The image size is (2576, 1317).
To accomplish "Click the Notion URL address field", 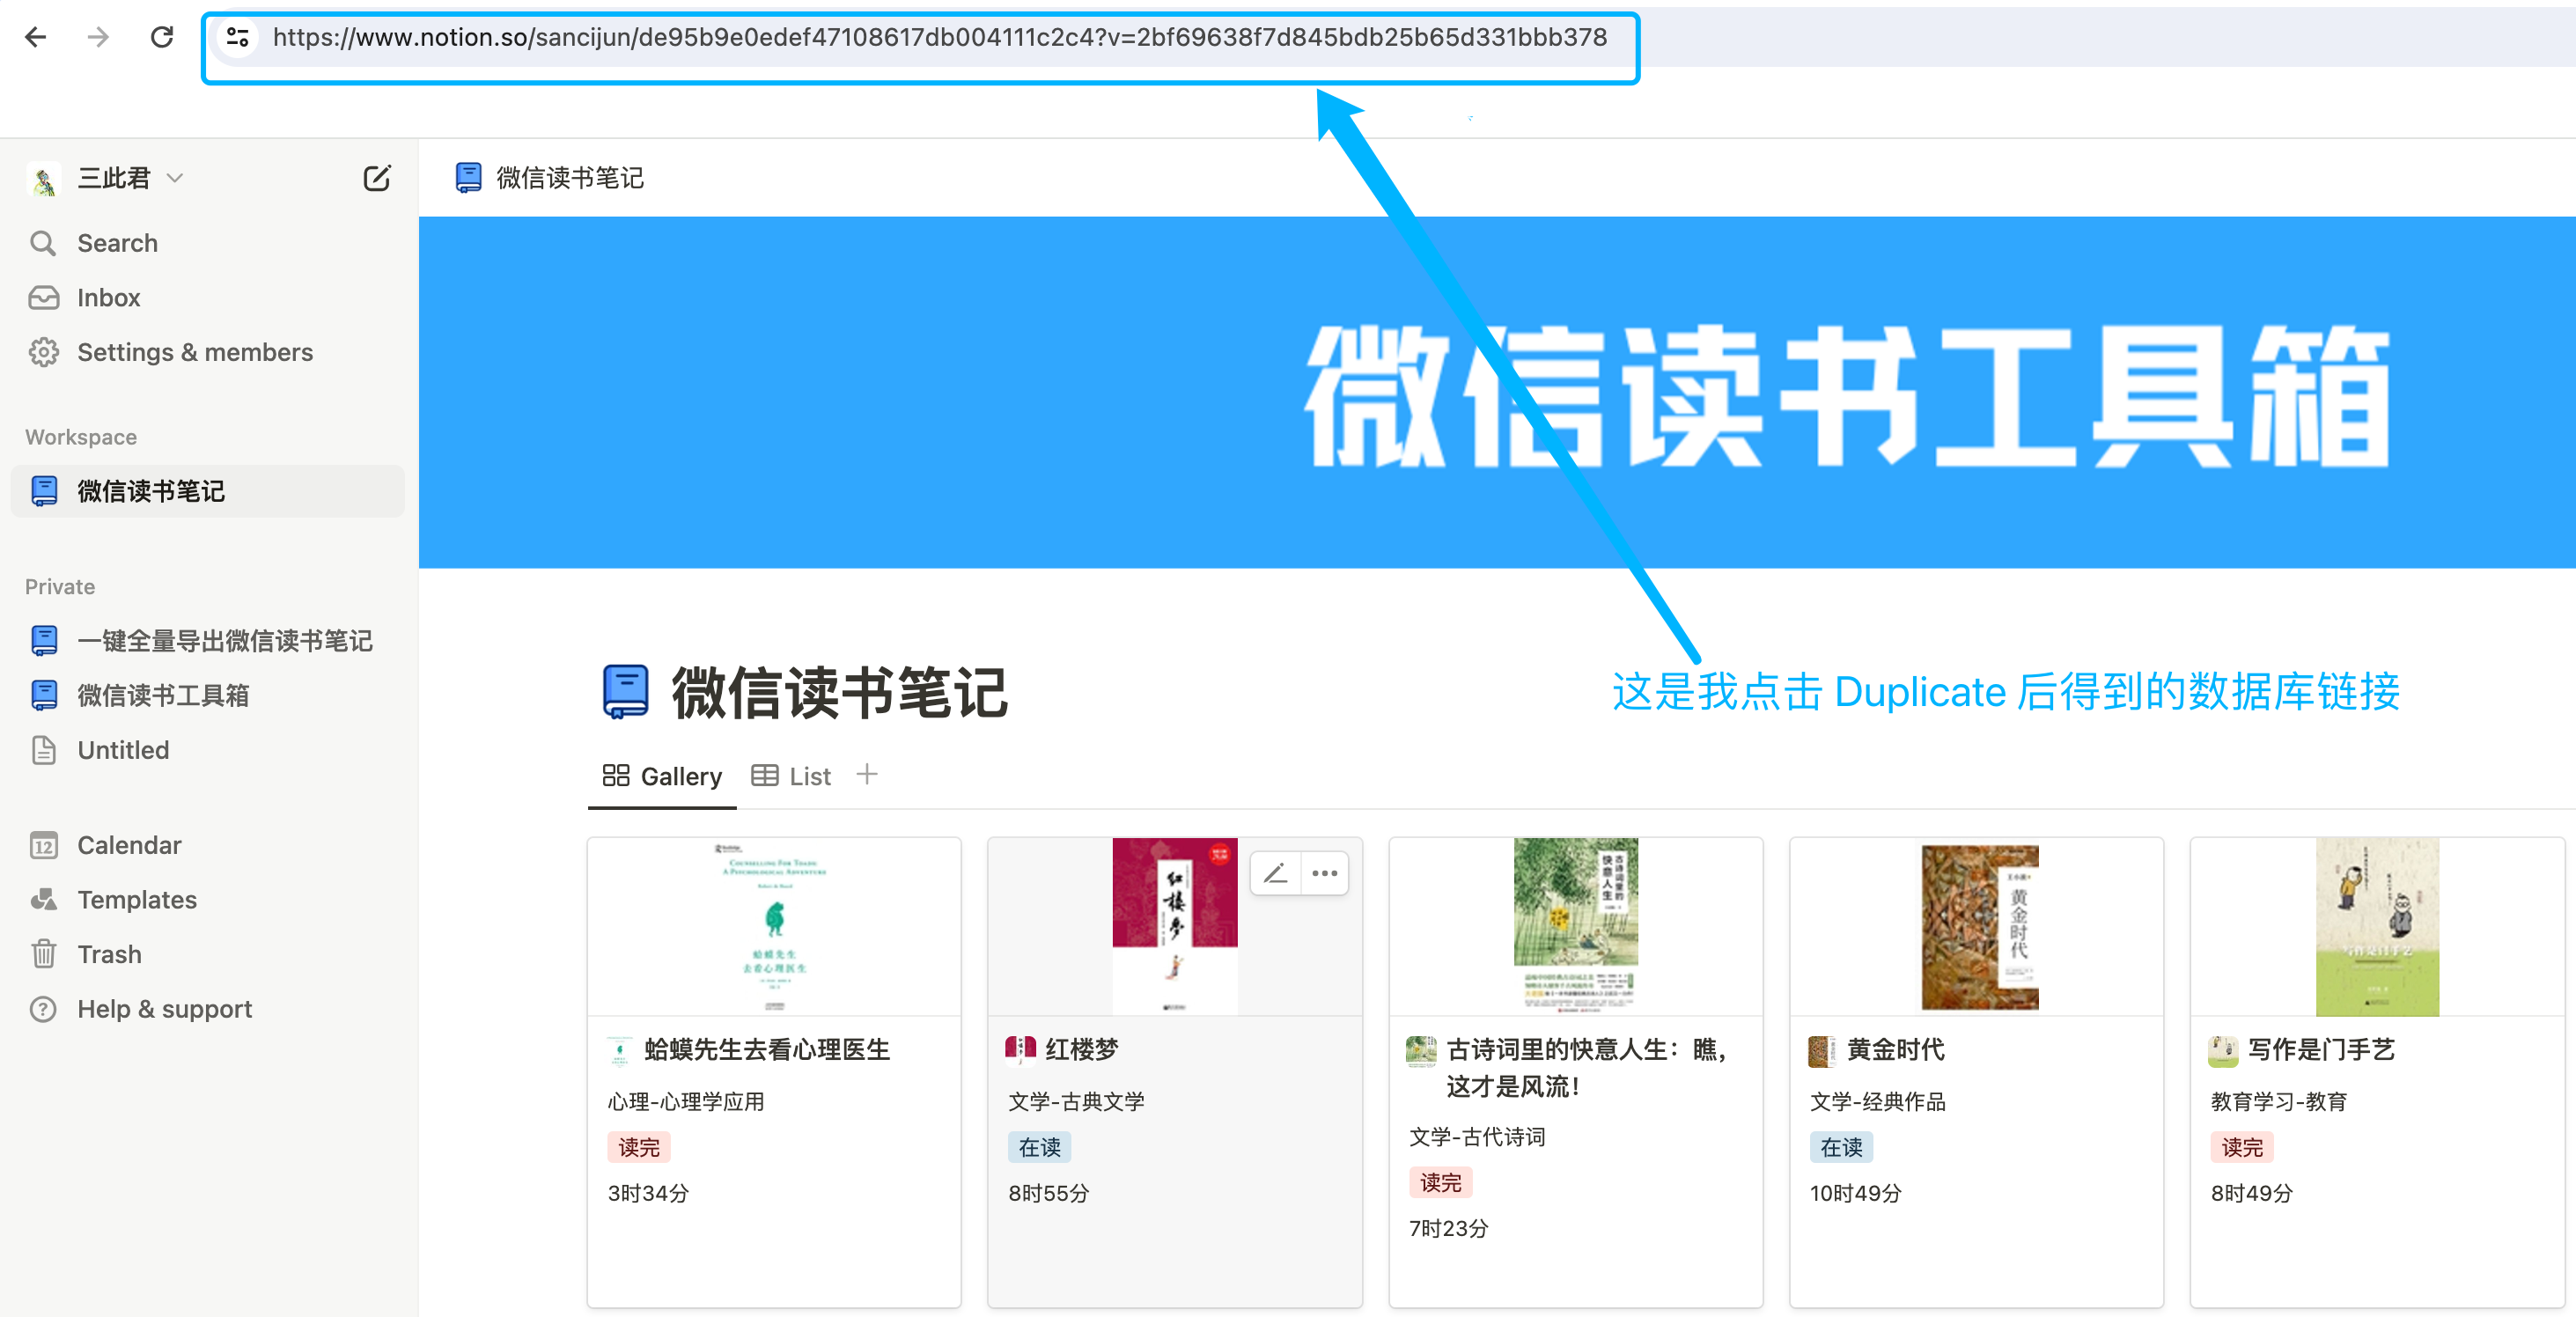I will (939, 37).
